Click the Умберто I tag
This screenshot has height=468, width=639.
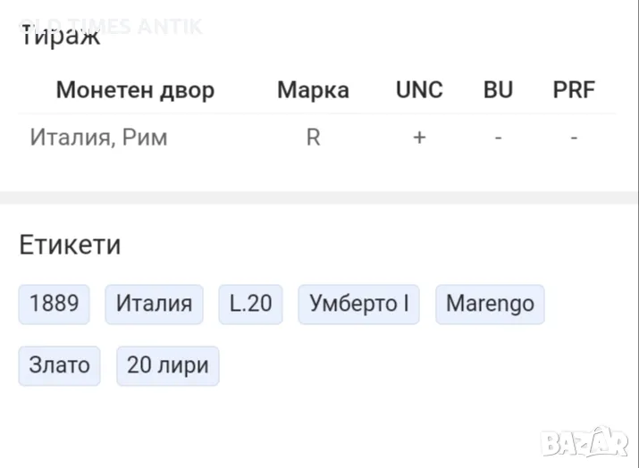(x=358, y=304)
